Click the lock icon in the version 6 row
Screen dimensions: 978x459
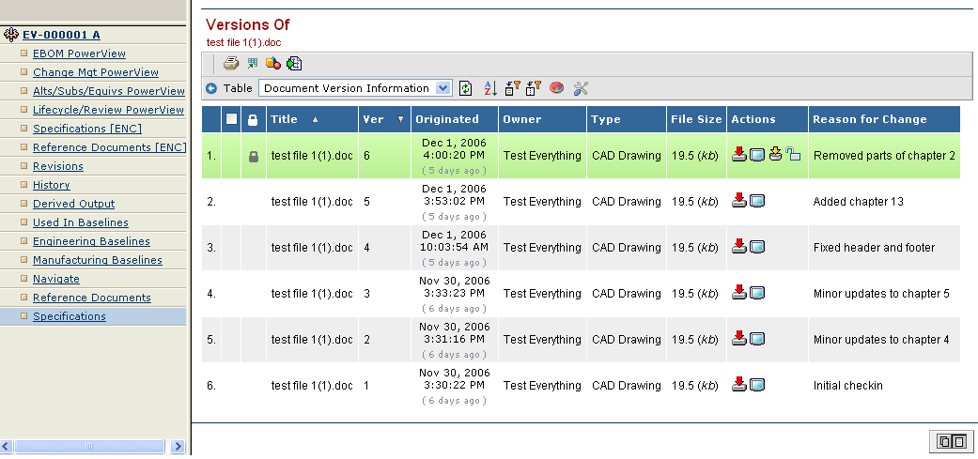click(253, 157)
